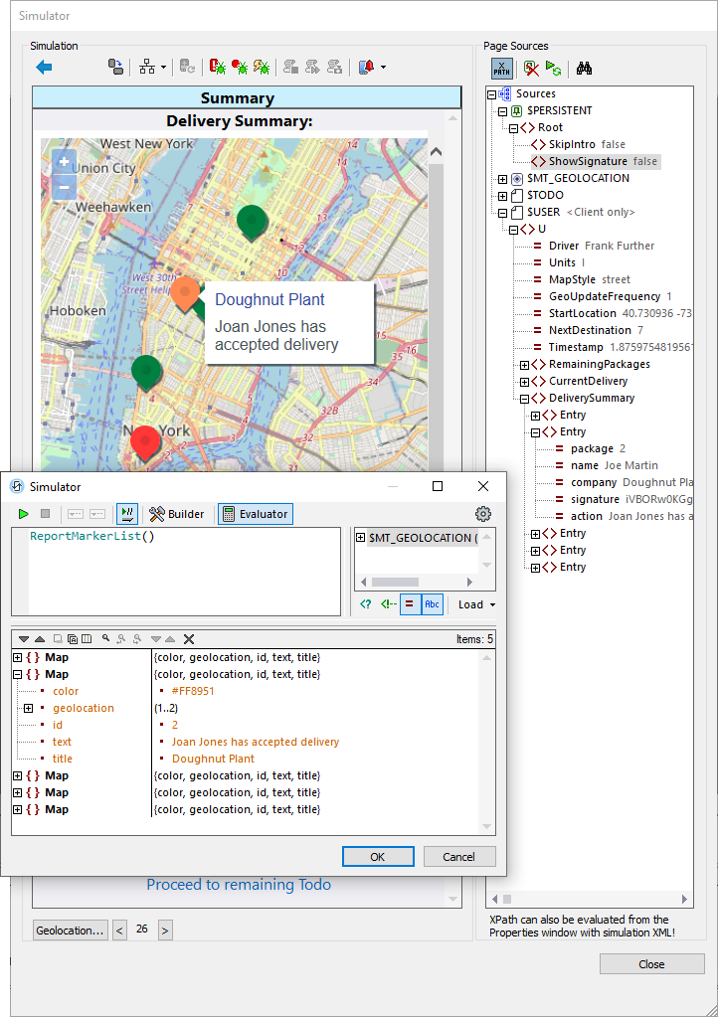Viewport: 718px width, 1017px height.
Task: Toggle the red equals attribute button
Action: pos(410,604)
